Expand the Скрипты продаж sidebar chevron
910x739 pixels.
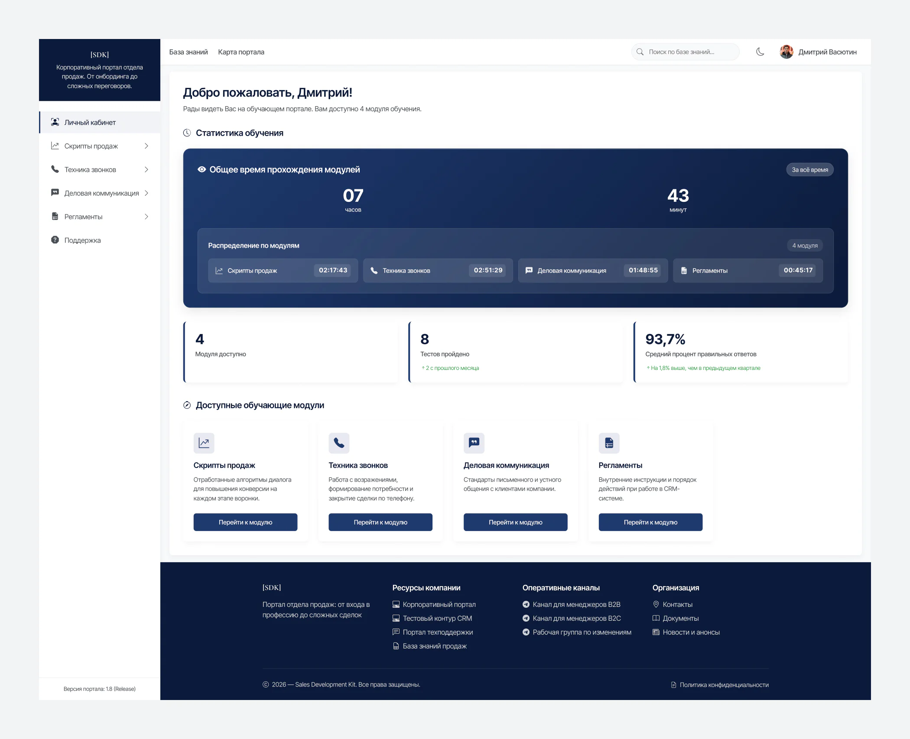pyautogui.click(x=146, y=146)
